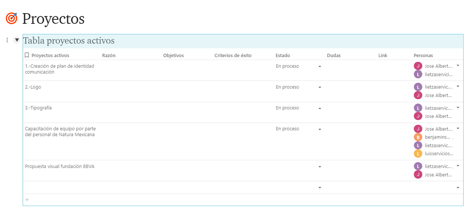Select the 1.-Creación de plan de identidad cell
The width and height of the screenshot is (472, 213).
[x=60, y=69]
